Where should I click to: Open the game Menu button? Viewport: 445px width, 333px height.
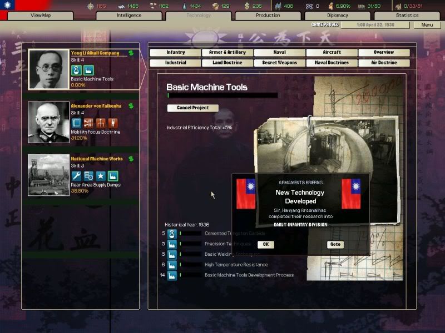click(x=427, y=25)
